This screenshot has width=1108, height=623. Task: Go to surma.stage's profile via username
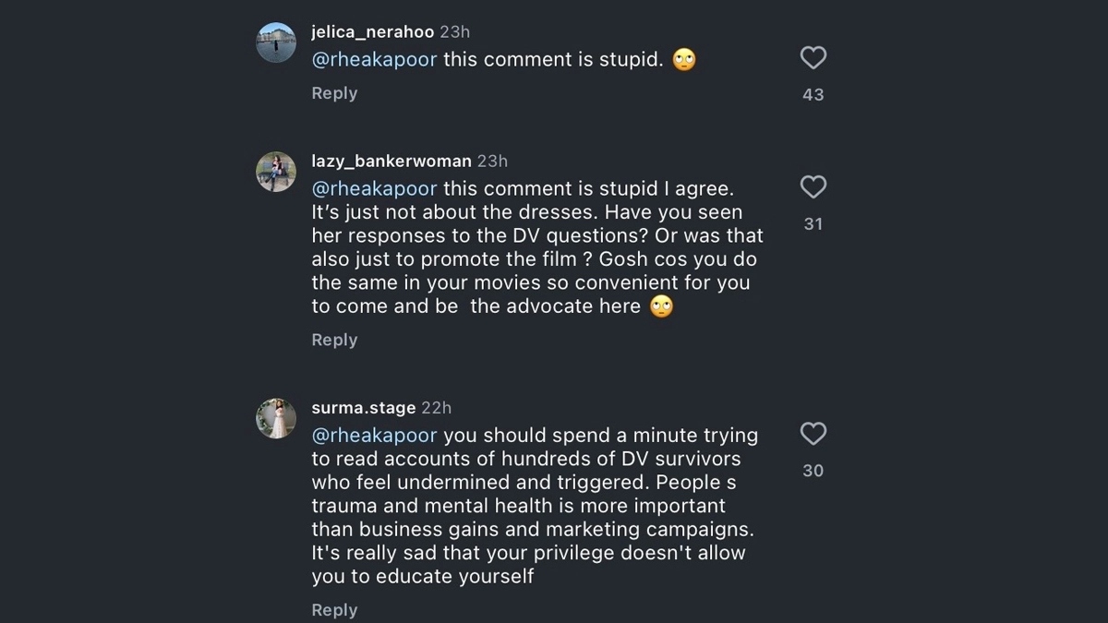coord(363,408)
